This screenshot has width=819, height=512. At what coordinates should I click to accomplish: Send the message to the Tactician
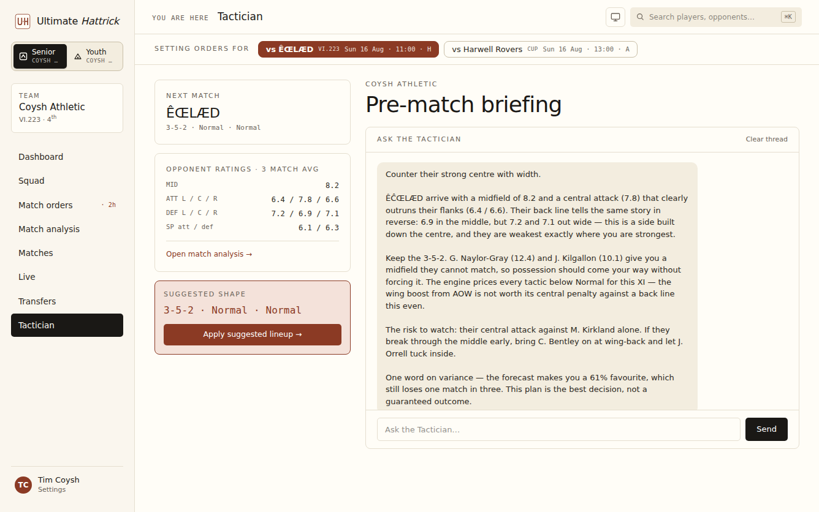tap(766, 429)
